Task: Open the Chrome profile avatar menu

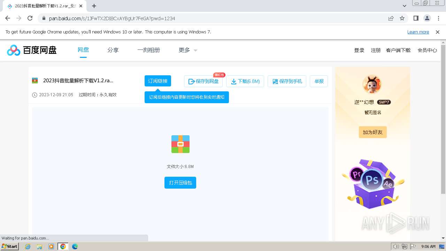Action: click(x=427, y=18)
